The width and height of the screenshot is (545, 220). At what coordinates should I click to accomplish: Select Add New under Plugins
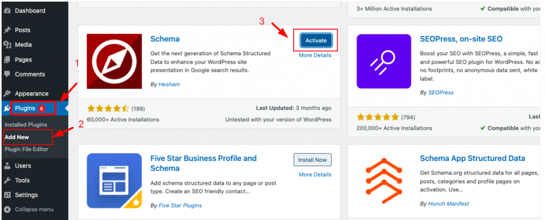point(16,137)
